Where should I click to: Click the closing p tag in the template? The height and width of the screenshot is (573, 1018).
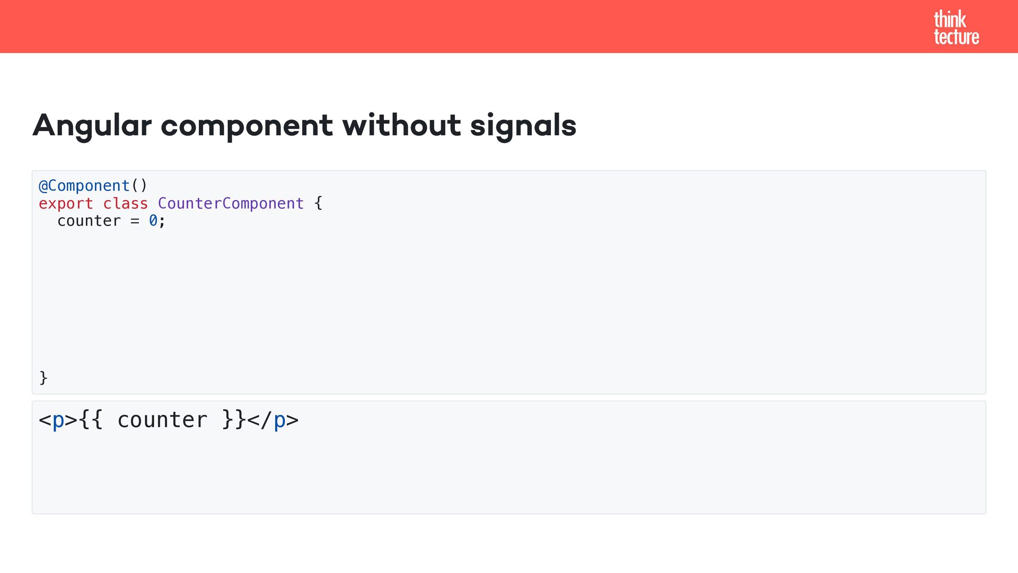click(x=273, y=420)
